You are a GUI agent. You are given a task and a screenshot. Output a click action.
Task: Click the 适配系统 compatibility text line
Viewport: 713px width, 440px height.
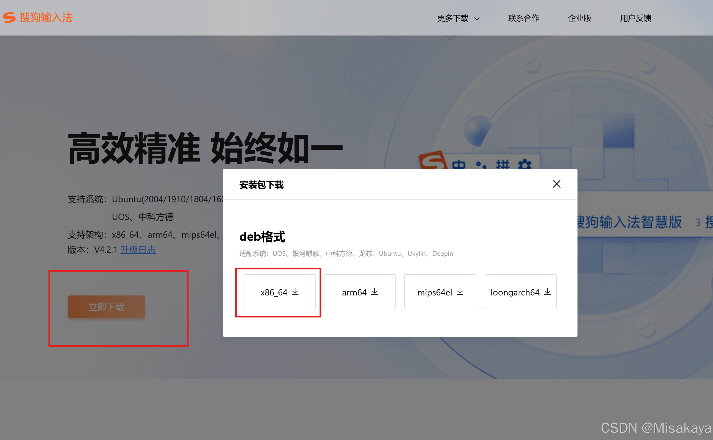(346, 254)
